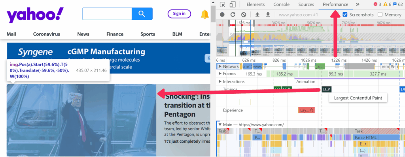Switch to the Elements tab

coord(255,4)
